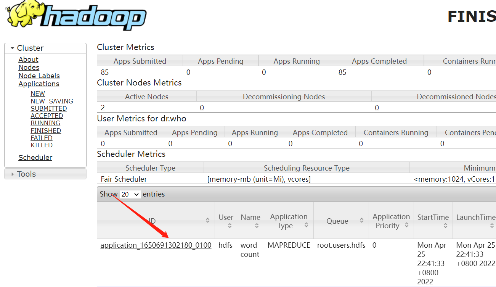Filter applications by ACCEPTED state
The width and height of the screenshot is (496, 287).
[47, 116]
